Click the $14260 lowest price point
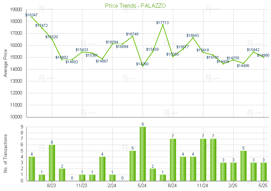The image size is (271, 191). pyautogui.click(x=142, y=66)
